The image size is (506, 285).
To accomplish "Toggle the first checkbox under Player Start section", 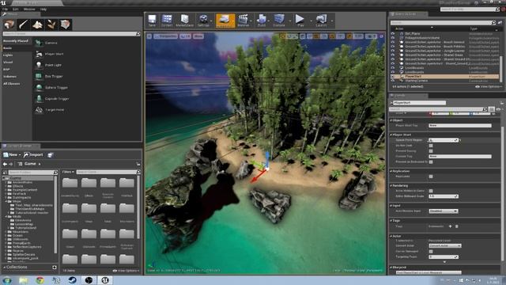I will click(x=431, y=146).
